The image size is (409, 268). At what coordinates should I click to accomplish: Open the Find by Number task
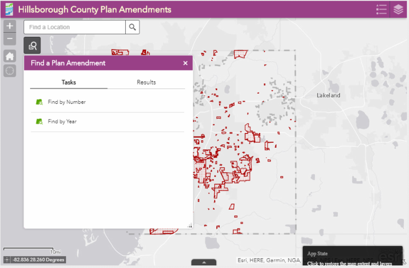(66, 102)
